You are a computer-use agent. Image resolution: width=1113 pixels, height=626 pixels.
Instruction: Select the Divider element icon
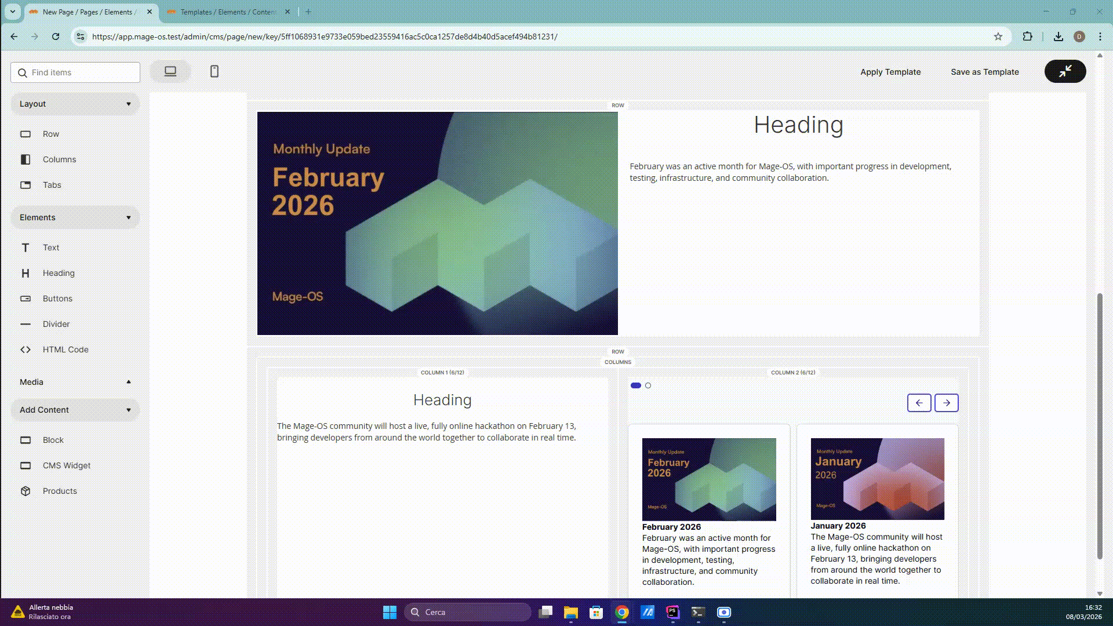26,324
